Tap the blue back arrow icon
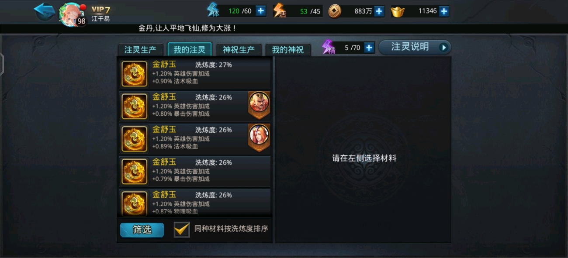 tap(44, 11)
